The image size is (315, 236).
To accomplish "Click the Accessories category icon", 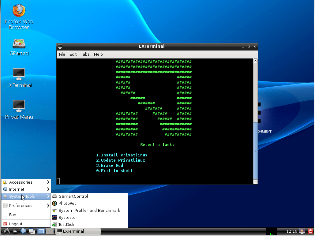I will (5, 182).
